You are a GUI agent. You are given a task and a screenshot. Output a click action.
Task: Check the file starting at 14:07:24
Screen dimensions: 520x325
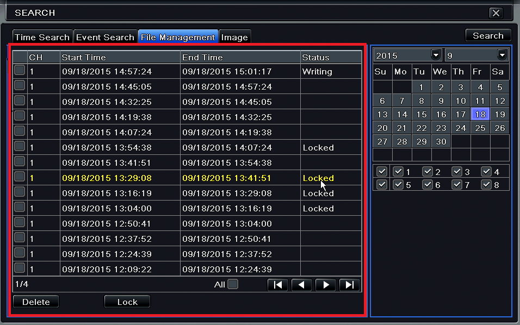click(20, 131)
